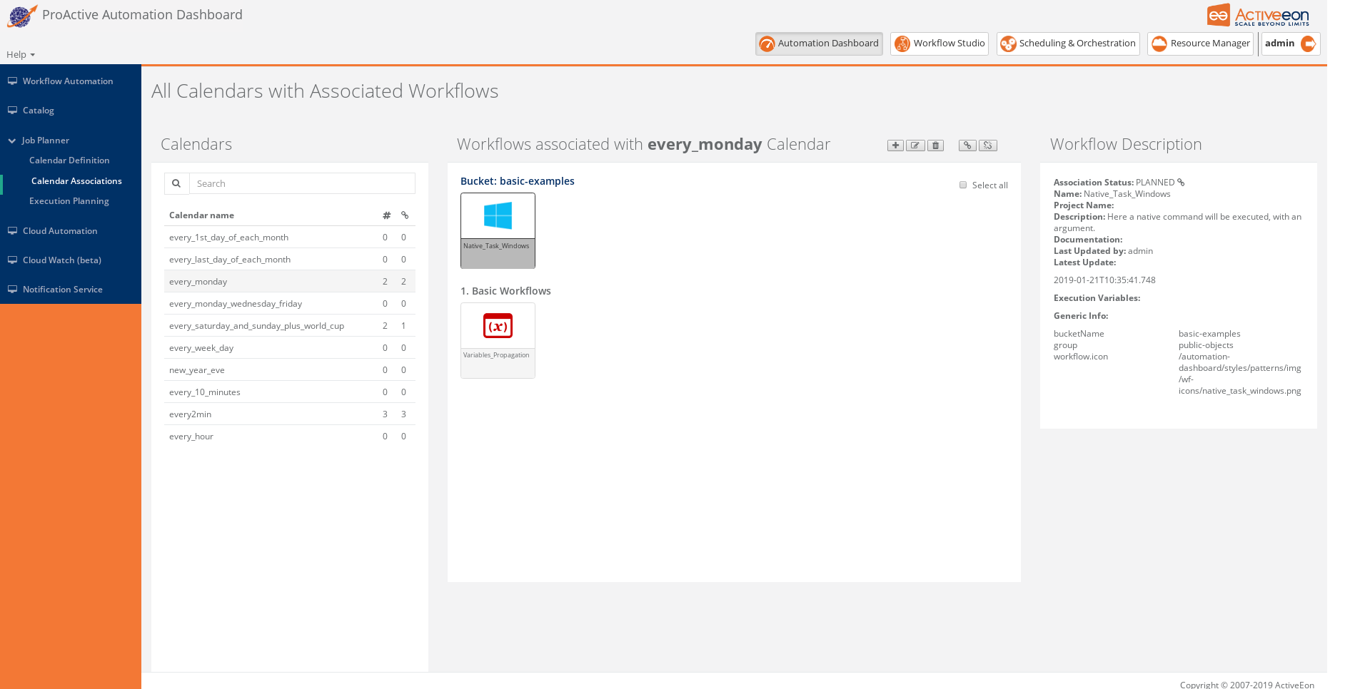Screen dimensions: 1360x689
Task: Open Execution Planning submenu item
Action: click(x=69, y=201)
